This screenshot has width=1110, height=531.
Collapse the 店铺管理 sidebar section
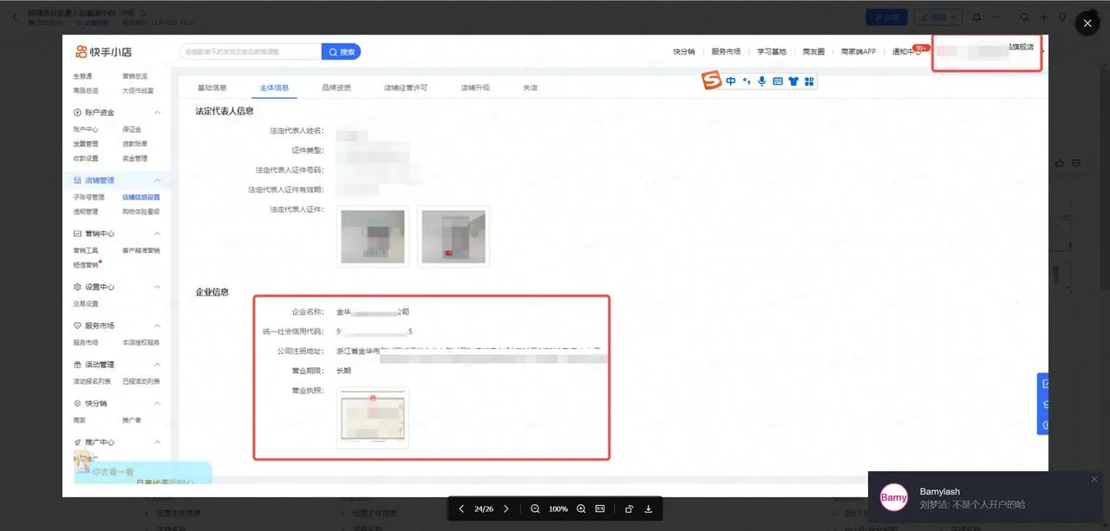tap(157, 179)
